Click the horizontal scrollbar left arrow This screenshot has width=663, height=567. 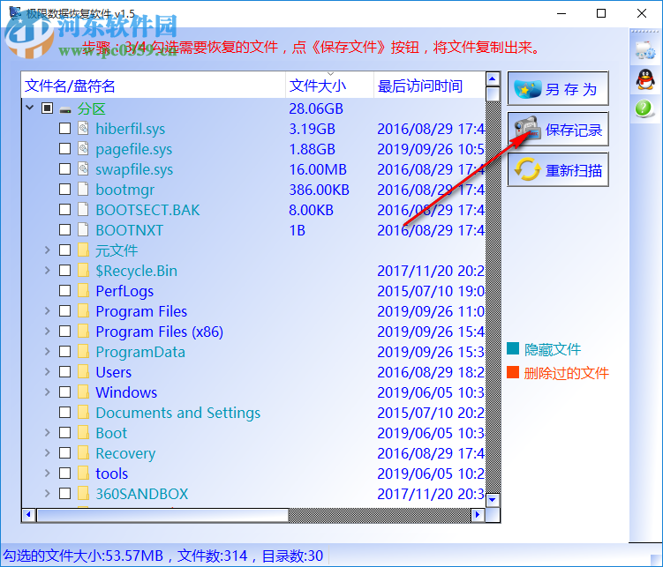tap(29, 515)
